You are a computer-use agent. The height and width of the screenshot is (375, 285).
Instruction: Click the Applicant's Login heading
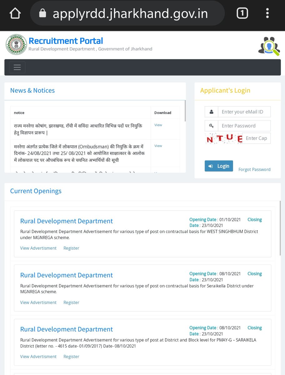point(225,90)
